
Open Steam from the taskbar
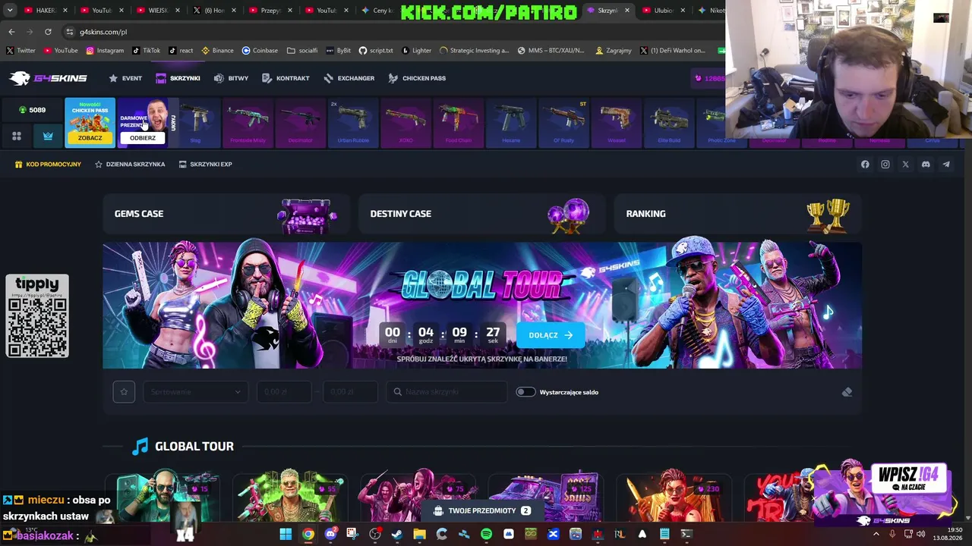coord(397,534)
